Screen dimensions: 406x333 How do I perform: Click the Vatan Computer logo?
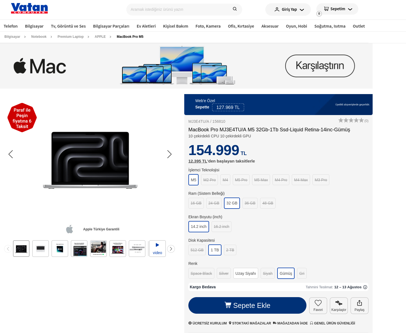pos(29,8)
